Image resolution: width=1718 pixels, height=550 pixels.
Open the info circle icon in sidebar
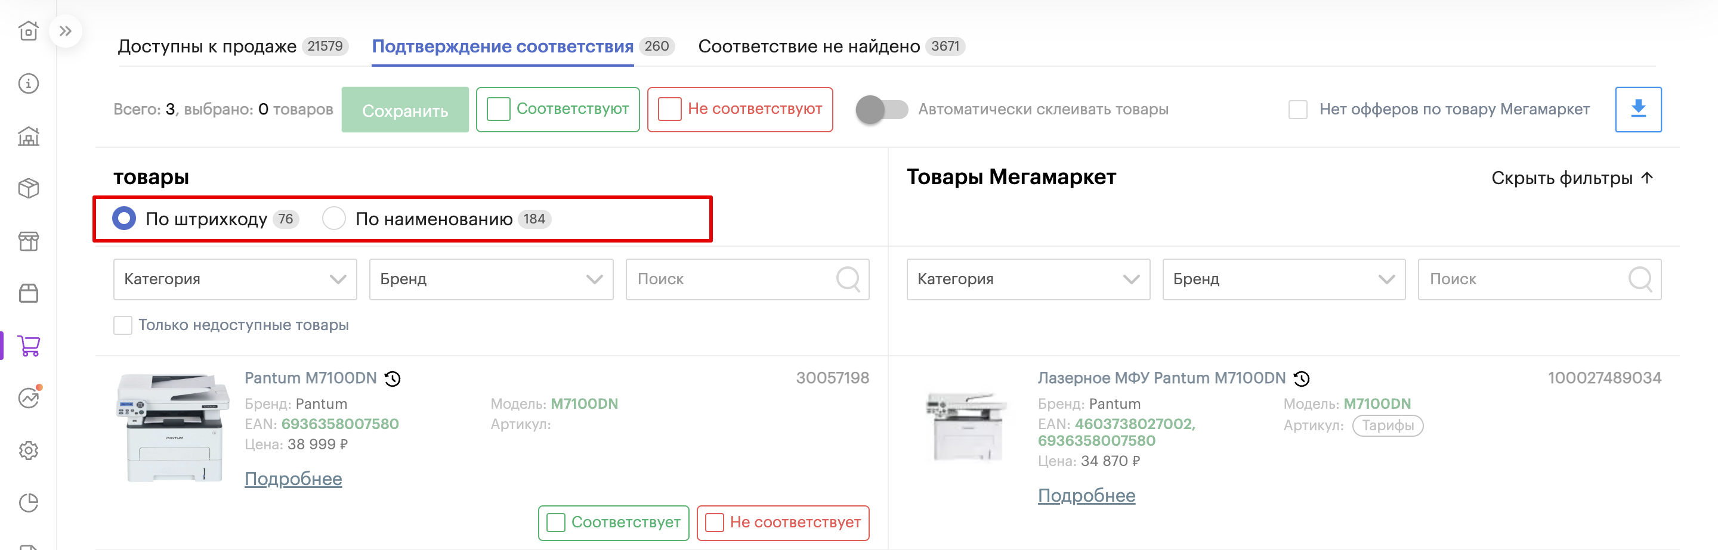pyautogui.click(x=28, y=83)
